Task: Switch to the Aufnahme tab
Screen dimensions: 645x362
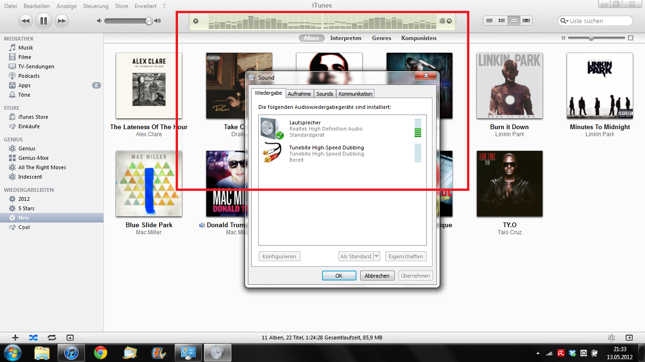Action: click(x=299, y=94)
